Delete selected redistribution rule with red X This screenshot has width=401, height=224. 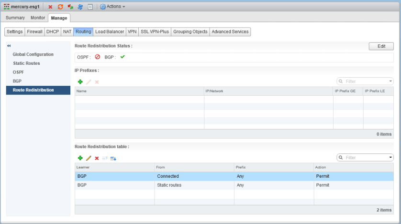(x=97, y=158)
